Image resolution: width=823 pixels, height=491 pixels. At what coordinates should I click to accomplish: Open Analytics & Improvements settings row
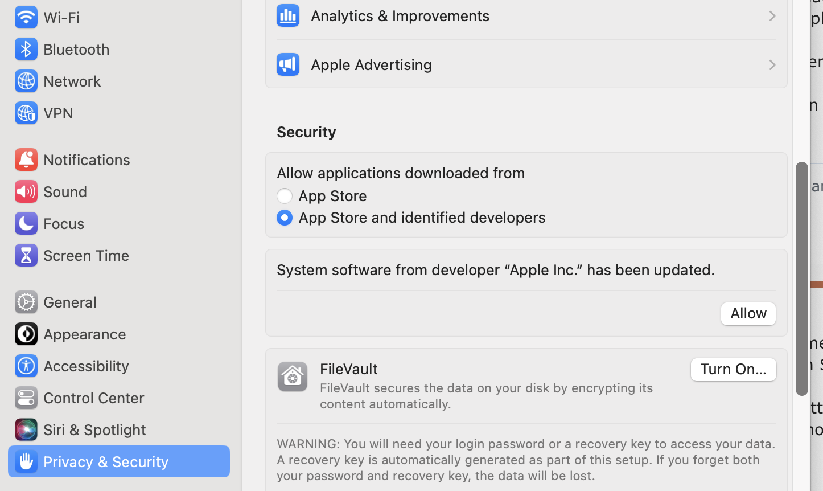tap(526, 16)
